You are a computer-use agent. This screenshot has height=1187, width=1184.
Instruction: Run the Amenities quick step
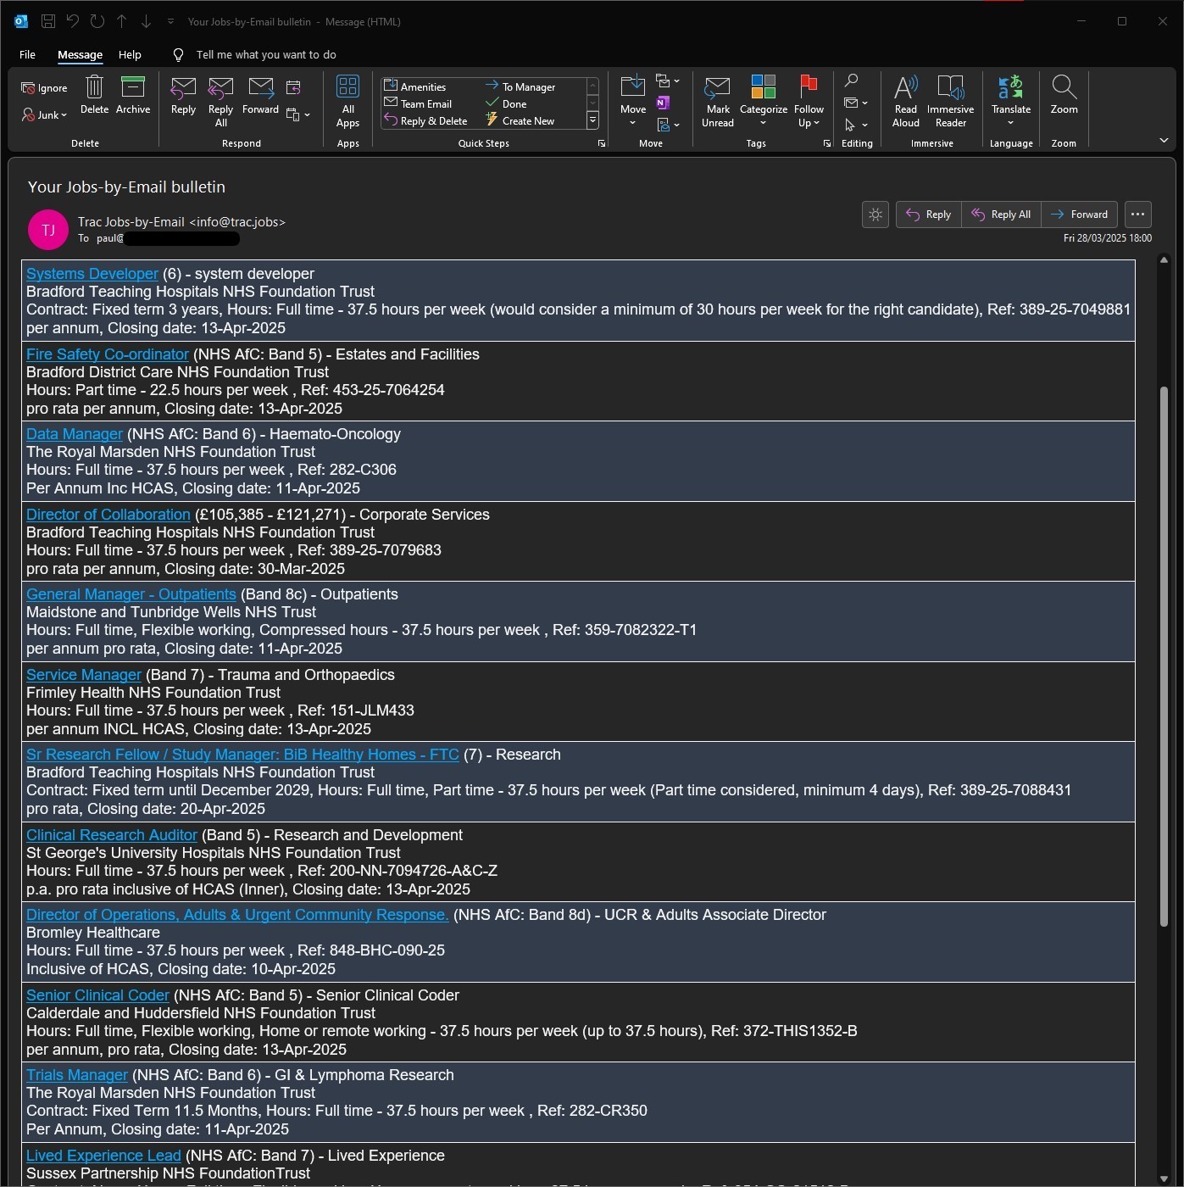(415, 86)
